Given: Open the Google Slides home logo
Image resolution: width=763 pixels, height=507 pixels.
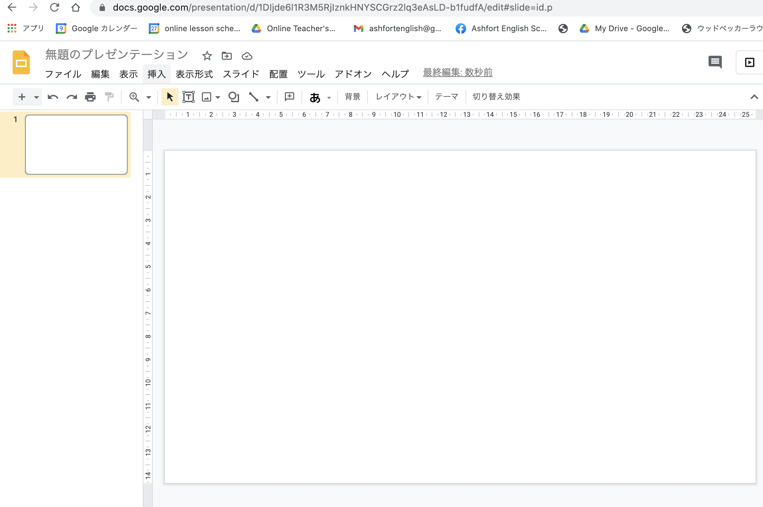Looking at the screenshot, I should pyautogui.click(x=21, y=62).
